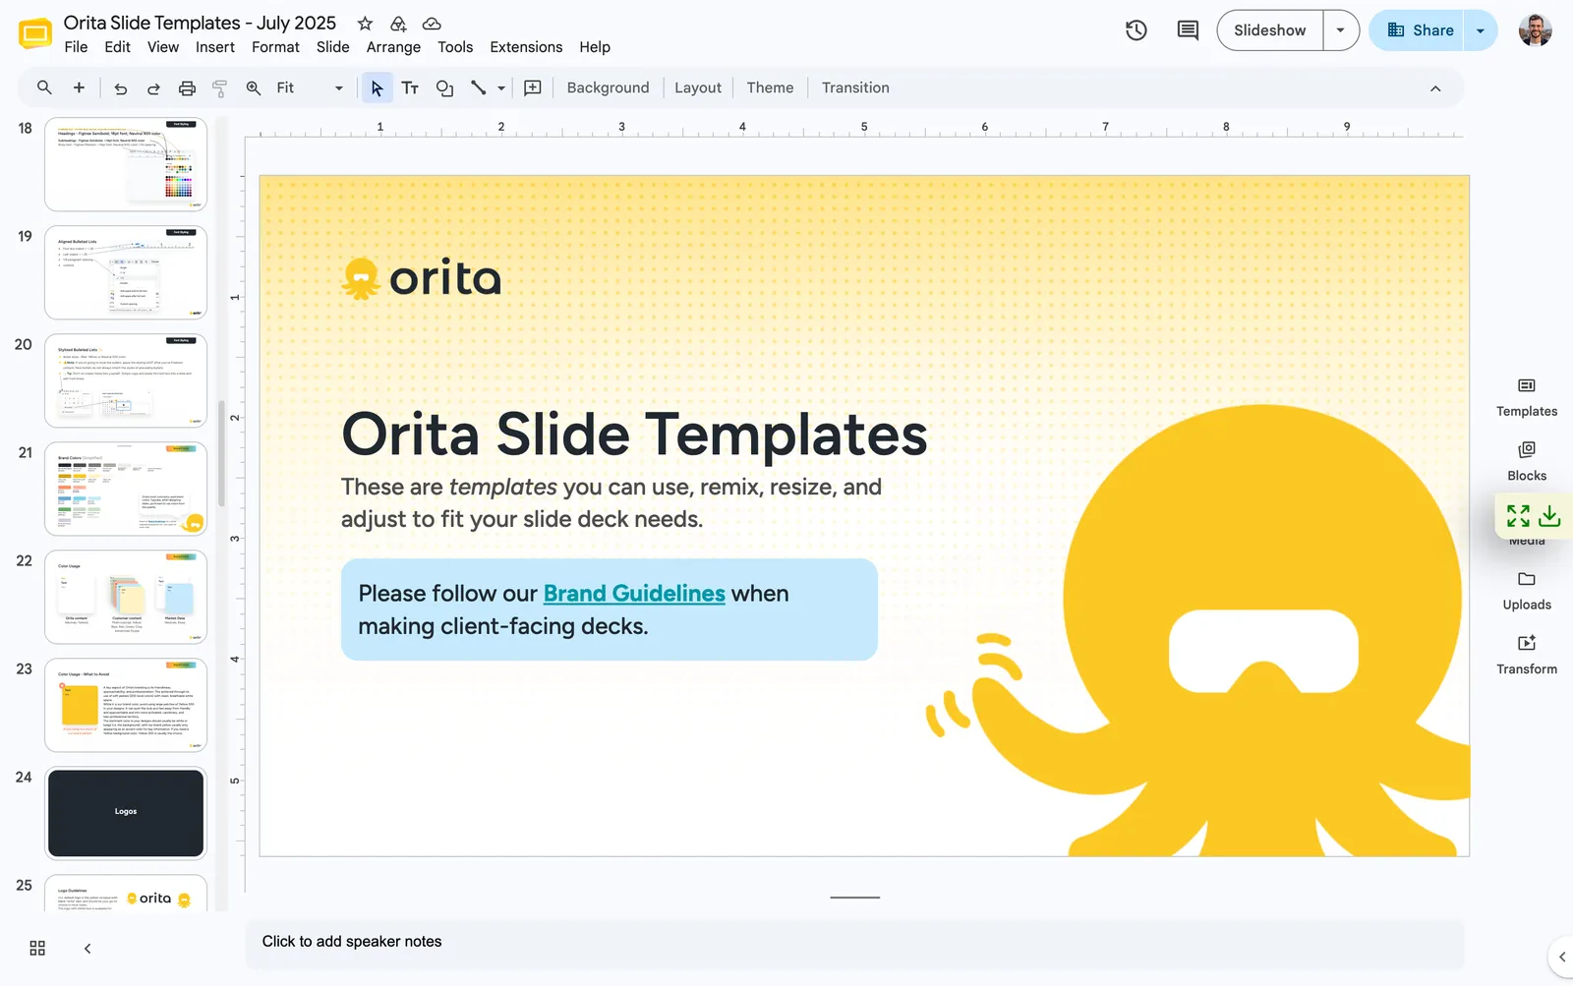This screenshot has width=1573, height=986.
Task: Click the Orita Slide Templates heading
Action: pyautogui.click(x=634, y=434)
